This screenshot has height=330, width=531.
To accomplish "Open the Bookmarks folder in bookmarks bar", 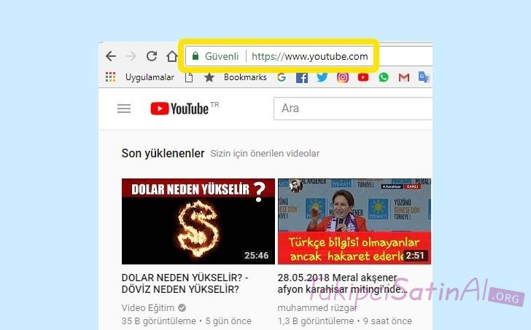I will tap(236, 77).
